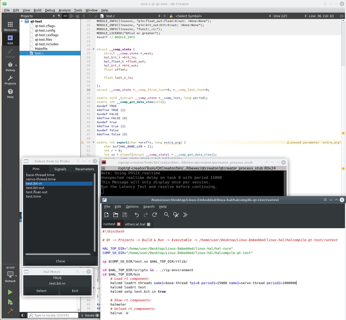Collapse the qt-test project tree node
This screenshot has width=346, height=320.
pyautogui.click(x=22, y=22)
